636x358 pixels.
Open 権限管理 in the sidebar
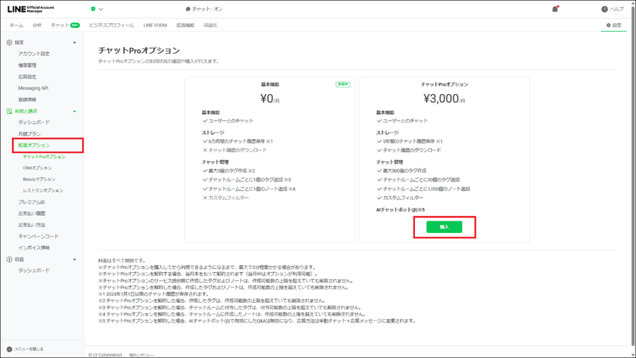click(x=27, y=65)
